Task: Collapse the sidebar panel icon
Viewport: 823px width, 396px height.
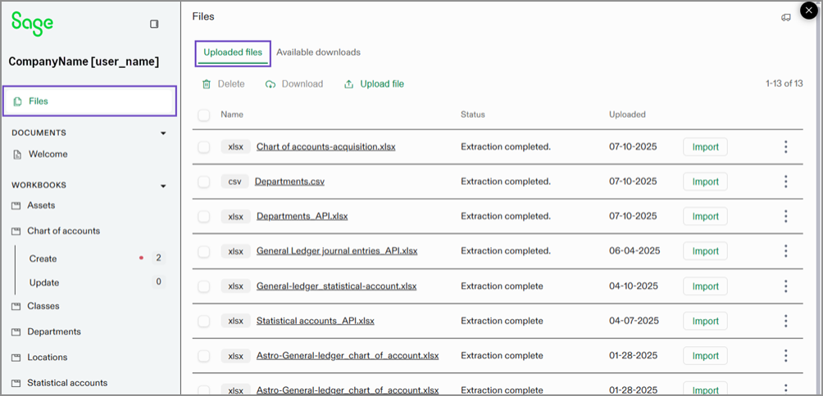Action: (x=154, y=25)
